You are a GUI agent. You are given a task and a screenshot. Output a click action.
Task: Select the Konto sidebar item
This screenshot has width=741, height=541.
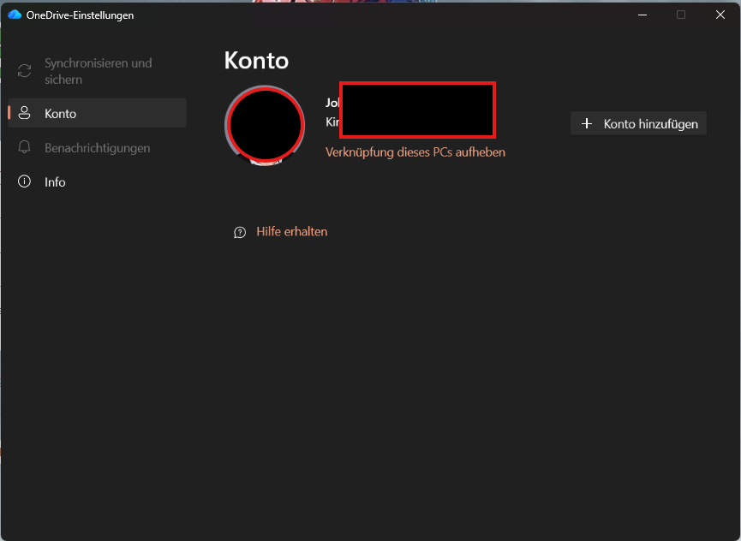[x=97, y=113]
